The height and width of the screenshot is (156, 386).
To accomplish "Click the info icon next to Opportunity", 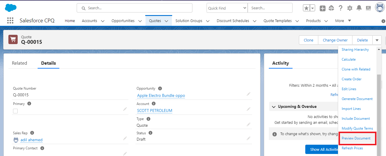I will 160,88.
